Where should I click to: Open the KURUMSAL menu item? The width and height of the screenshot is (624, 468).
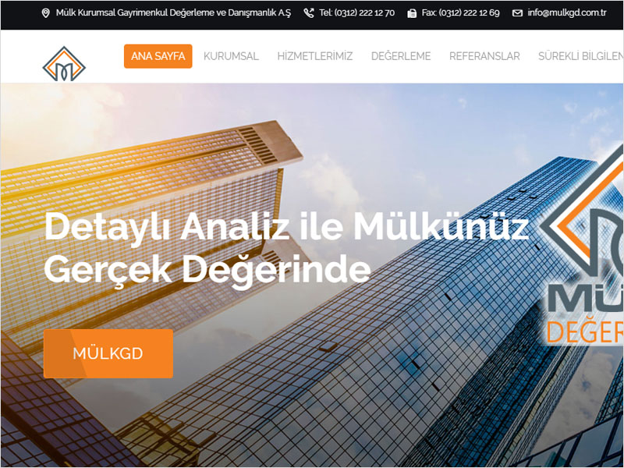click(x=231, y=56)
